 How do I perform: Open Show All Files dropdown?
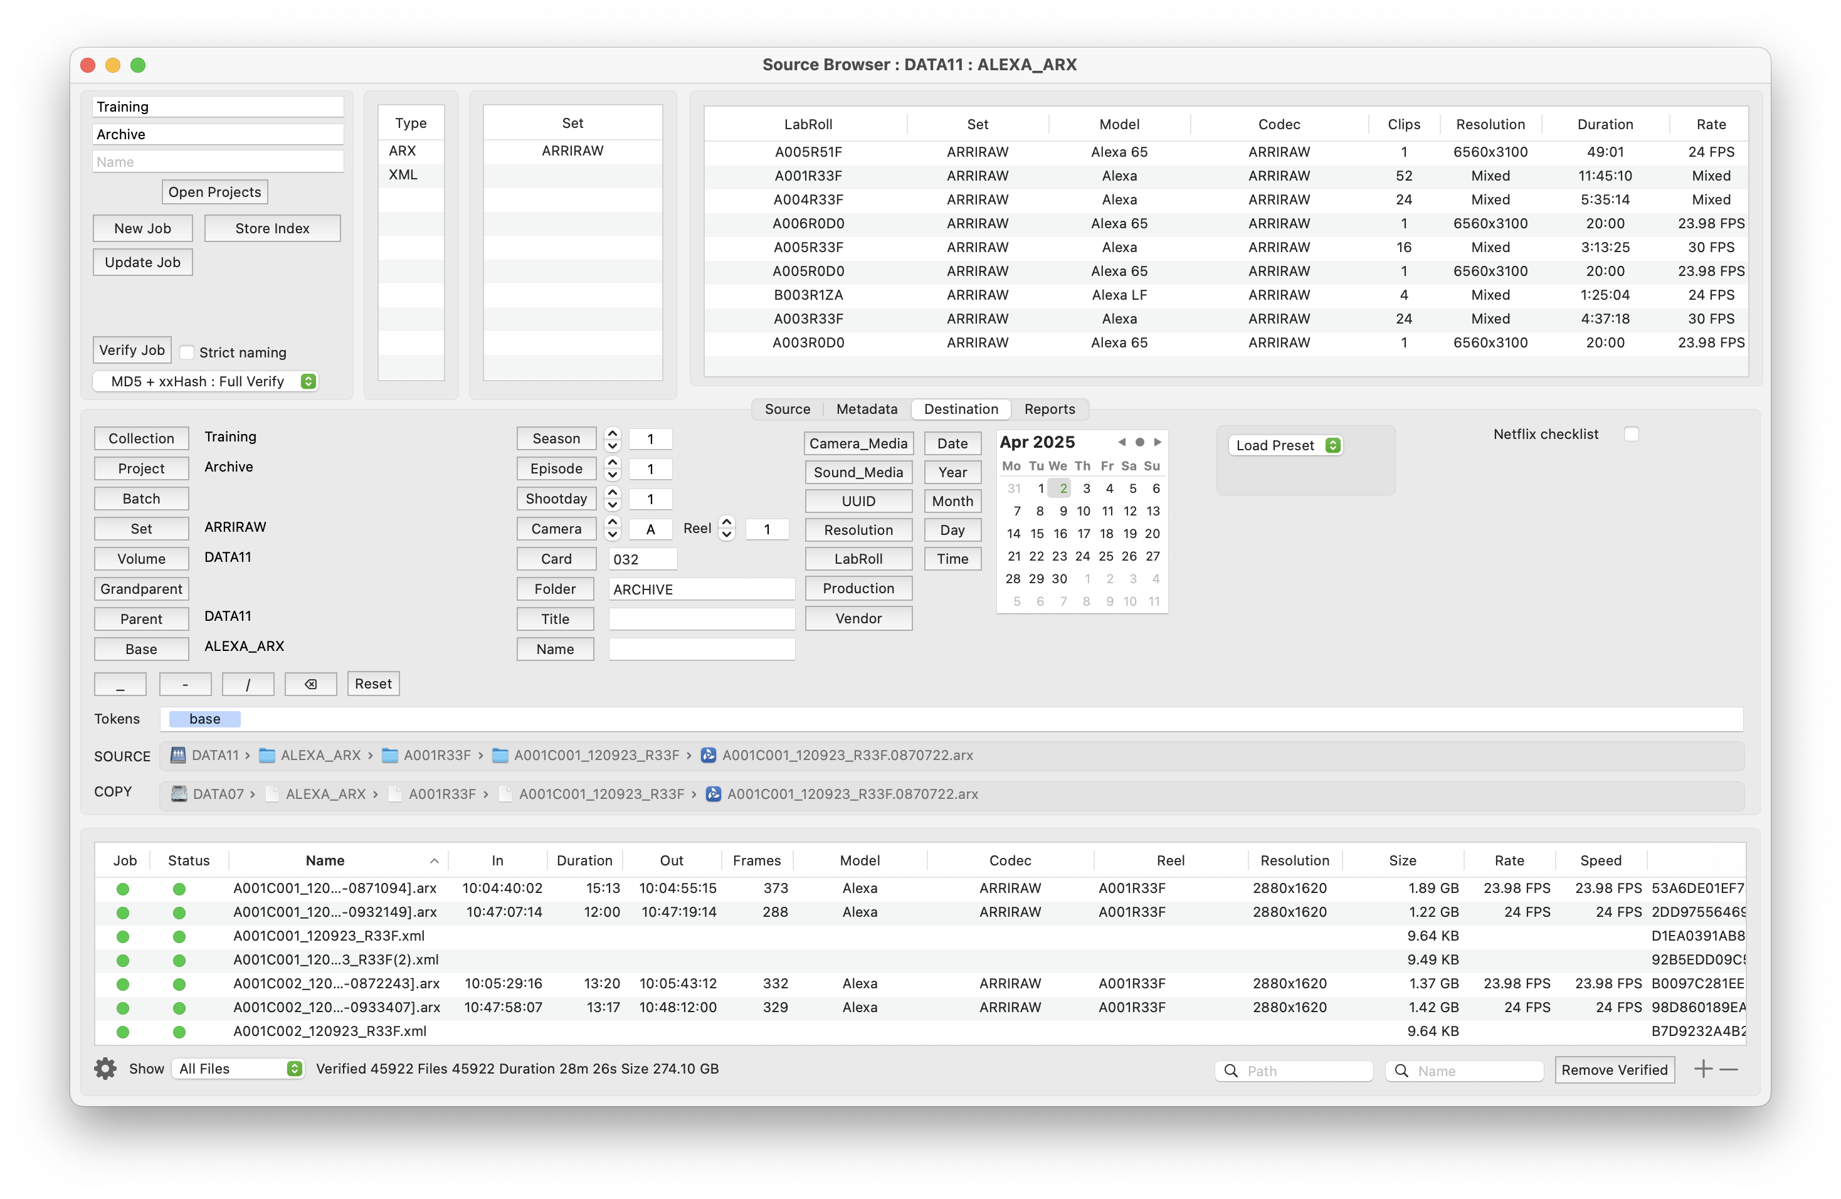click(x=238, y=1069)
